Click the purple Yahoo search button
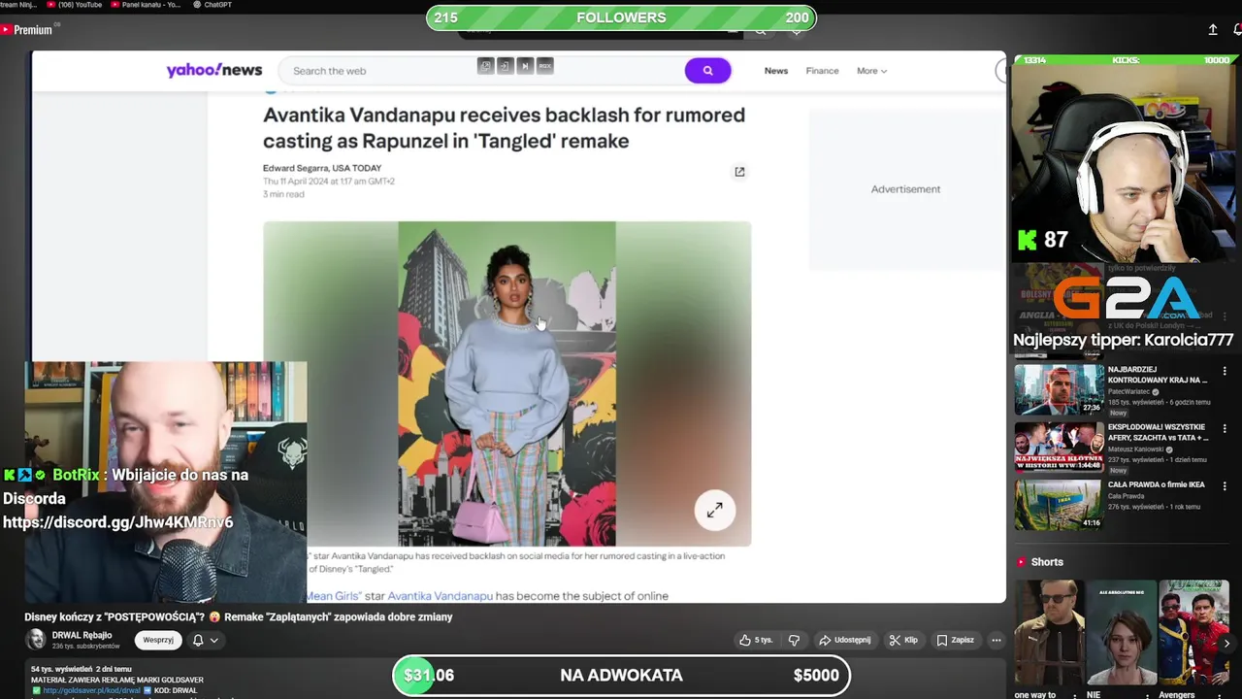1242x699 pixels. pos(707,70)
